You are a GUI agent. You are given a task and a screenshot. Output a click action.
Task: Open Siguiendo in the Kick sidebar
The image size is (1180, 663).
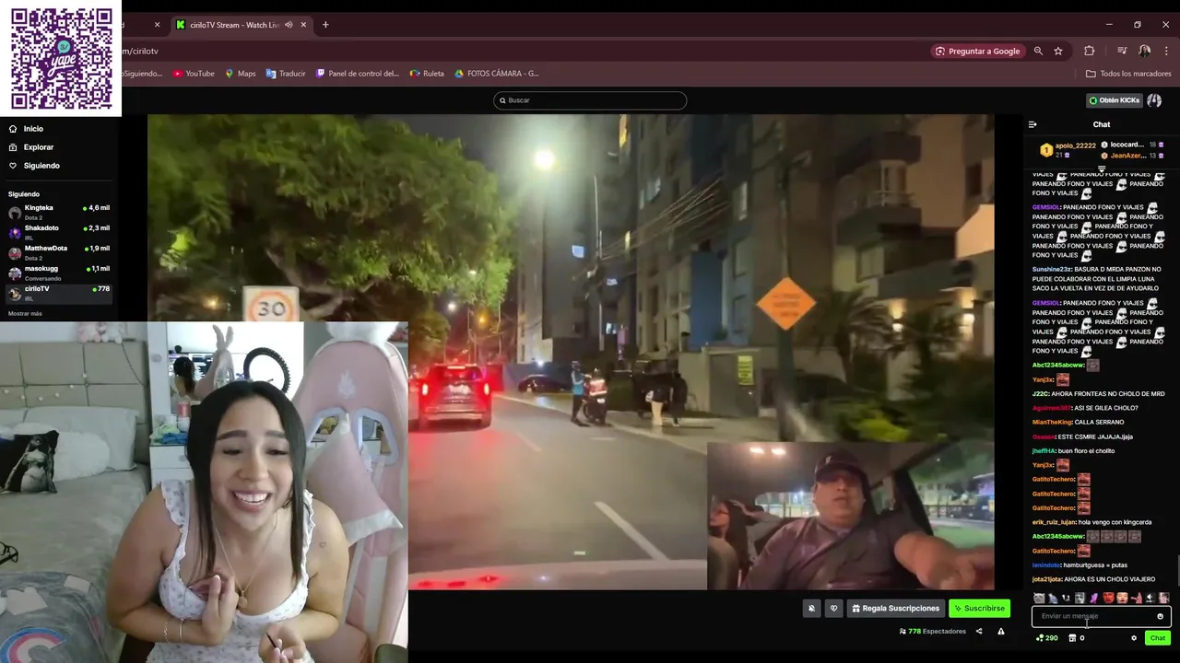coord(34,166)
